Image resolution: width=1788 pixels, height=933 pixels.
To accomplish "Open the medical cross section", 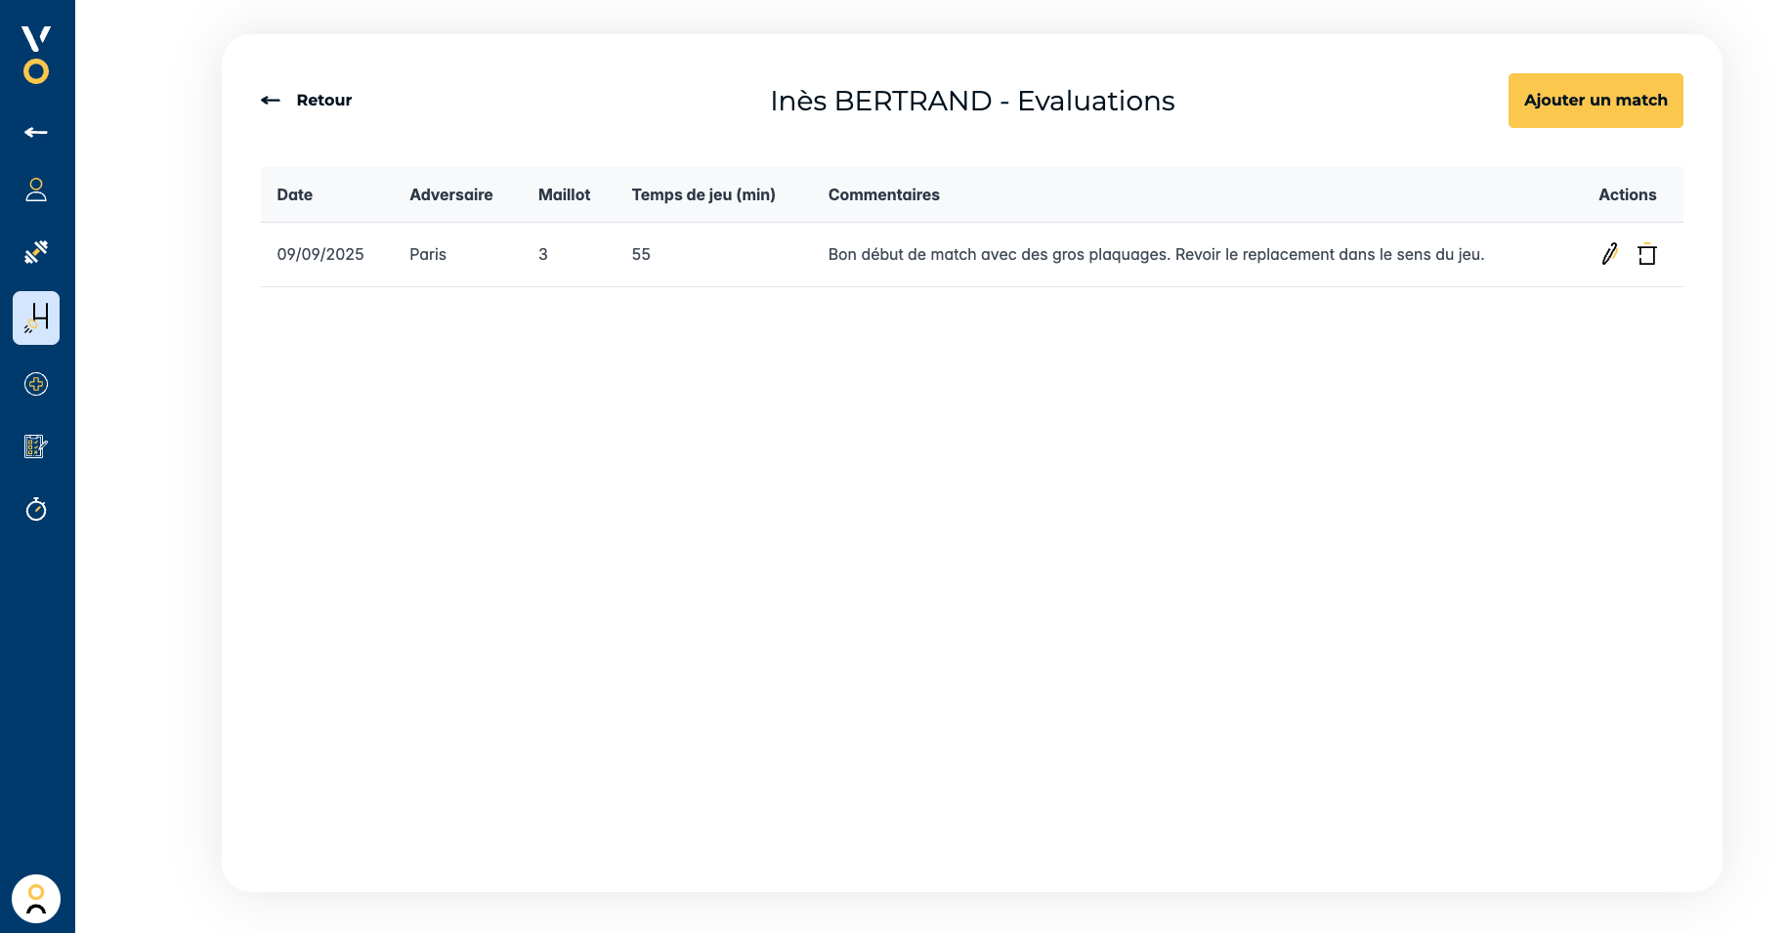I will [x=36, y=384].
